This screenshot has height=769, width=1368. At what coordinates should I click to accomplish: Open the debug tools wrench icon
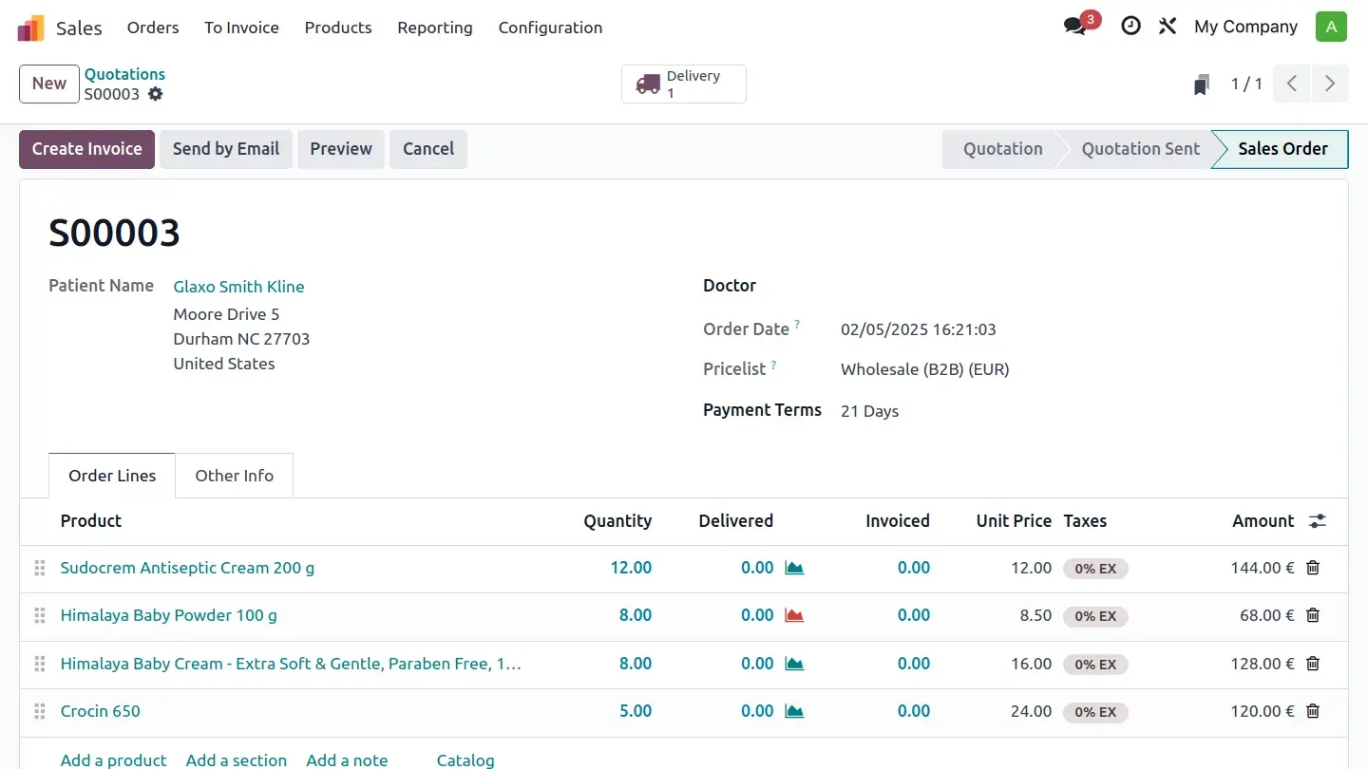point(1168,27)
